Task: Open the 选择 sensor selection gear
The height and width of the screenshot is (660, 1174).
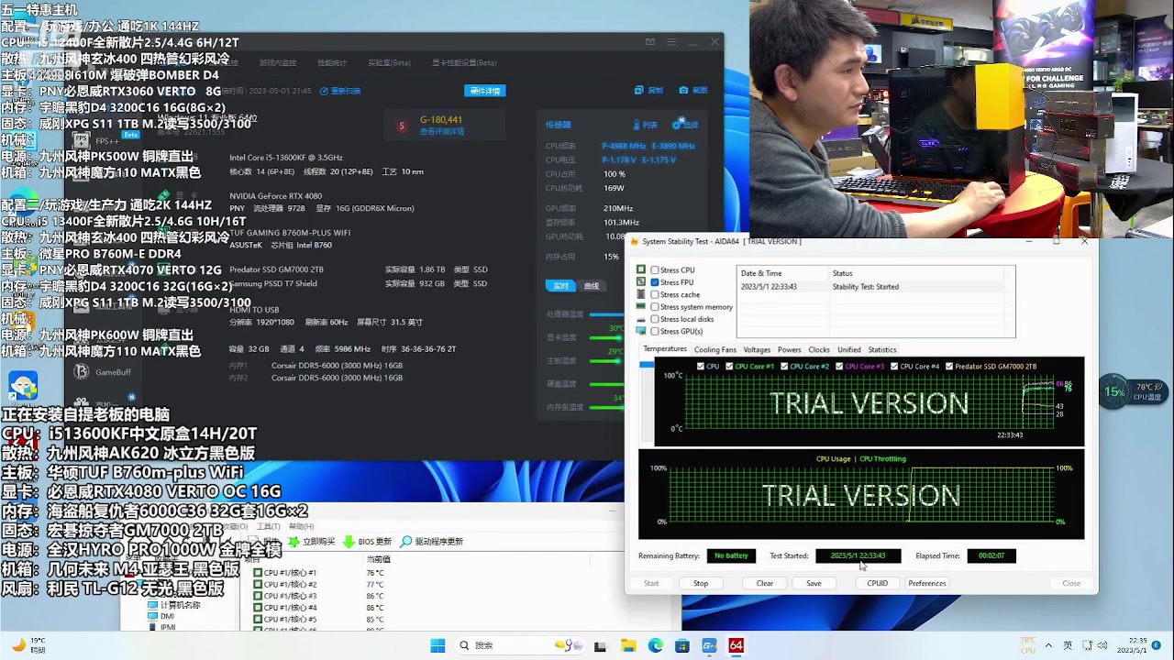Action: tap(685, 125)
